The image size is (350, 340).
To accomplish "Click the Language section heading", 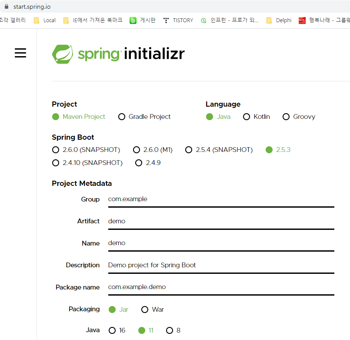I will [x=223, y=104].
